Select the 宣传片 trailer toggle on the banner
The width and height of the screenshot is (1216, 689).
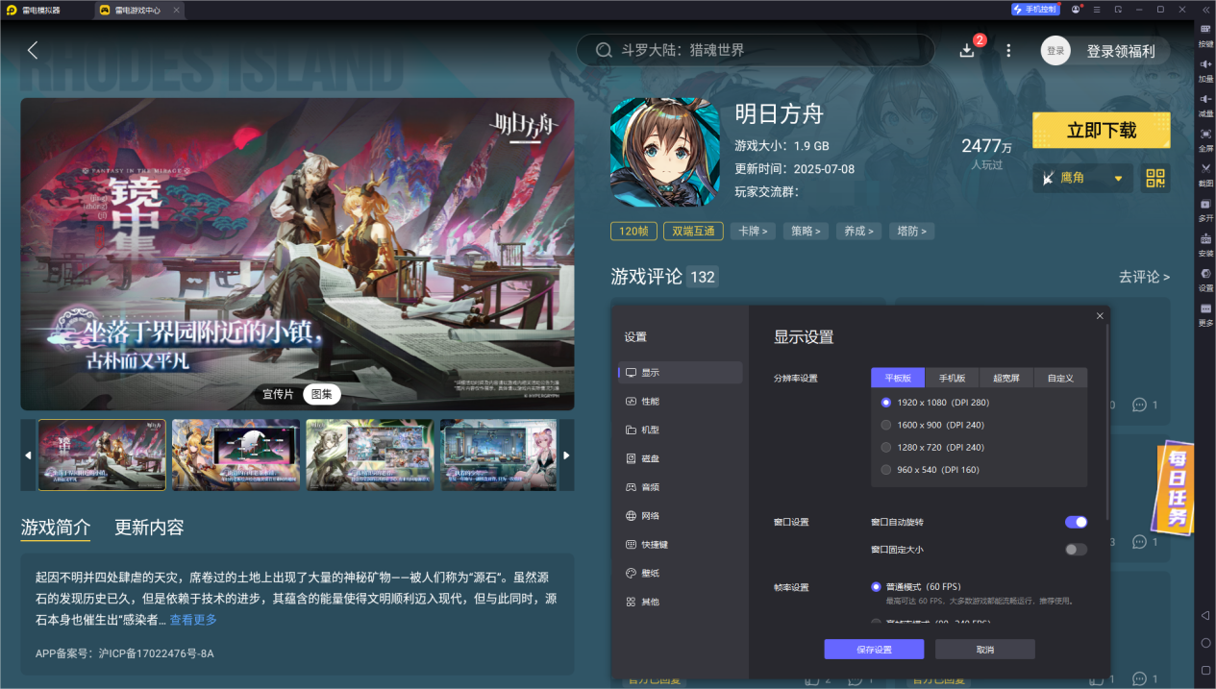pyautogui.click(x=279, y=394)
